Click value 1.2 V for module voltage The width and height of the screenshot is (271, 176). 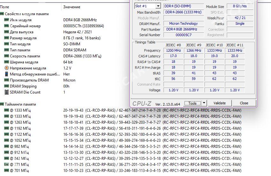[67, 68]
